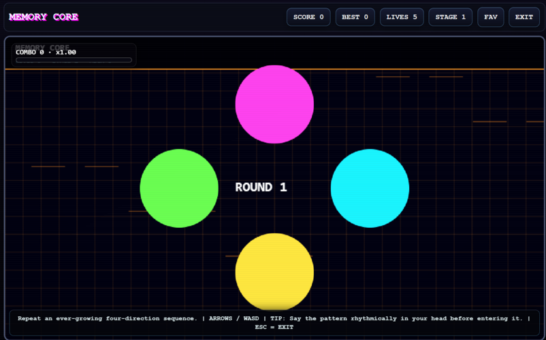546x340 pixels.
Task: Click the combo progress bar
Action: click(74, 60)
